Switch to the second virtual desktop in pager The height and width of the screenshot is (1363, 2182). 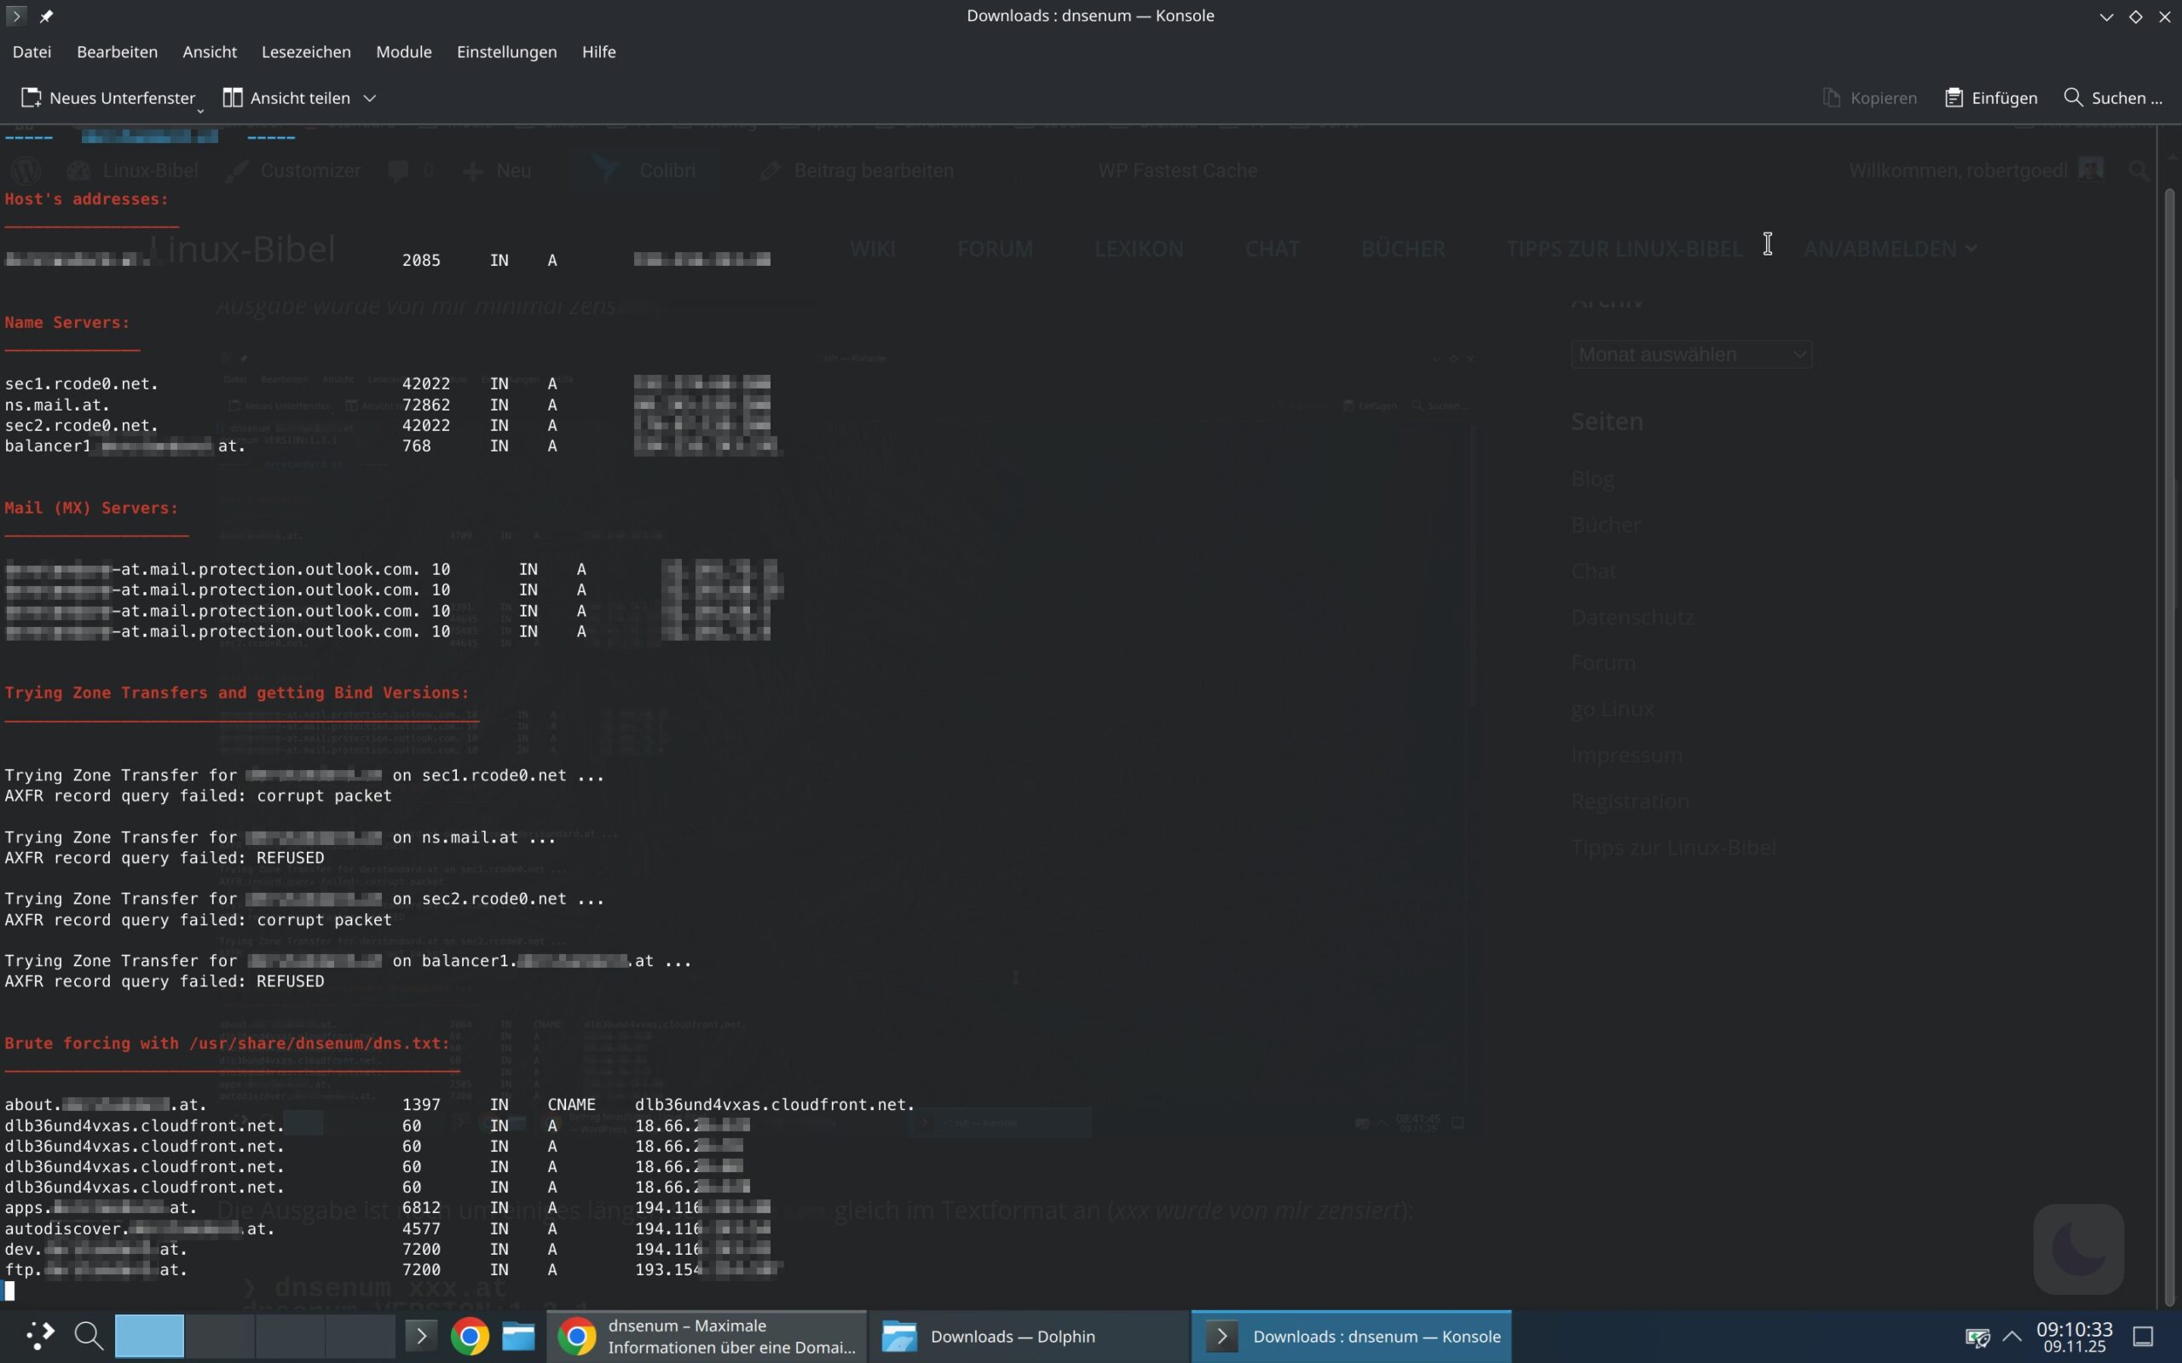coord(220,1335)
